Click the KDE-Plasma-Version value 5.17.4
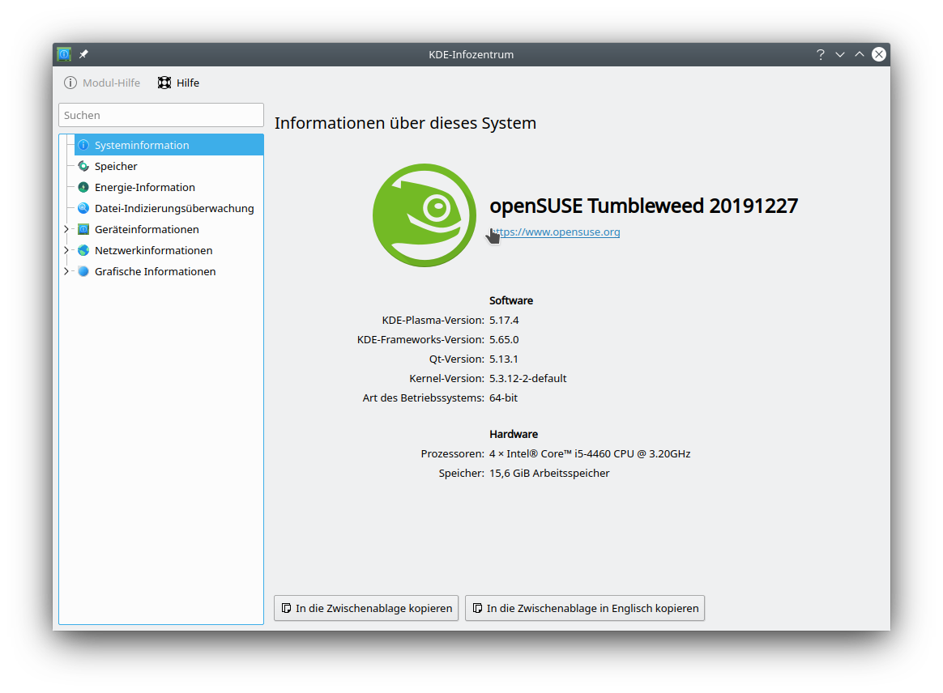943x693 pixels. [x=504, y=320]
